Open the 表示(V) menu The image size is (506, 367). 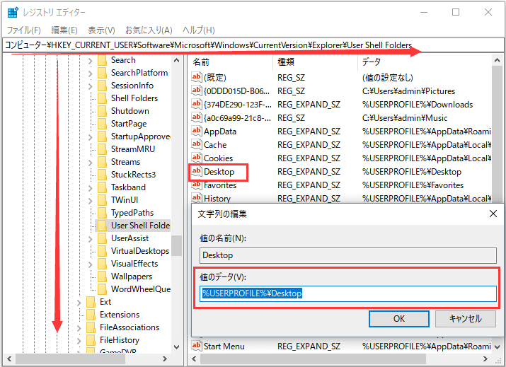click(x=101, y=30)
